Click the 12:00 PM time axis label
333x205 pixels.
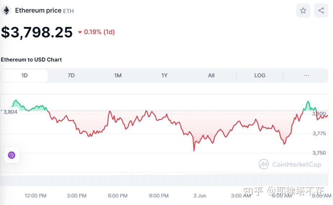tap(35, 196)
